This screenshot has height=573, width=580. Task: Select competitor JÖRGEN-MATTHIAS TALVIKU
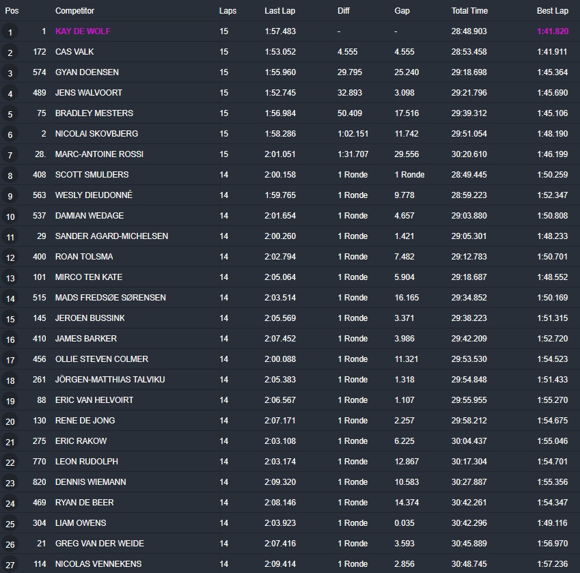(109, 380)
